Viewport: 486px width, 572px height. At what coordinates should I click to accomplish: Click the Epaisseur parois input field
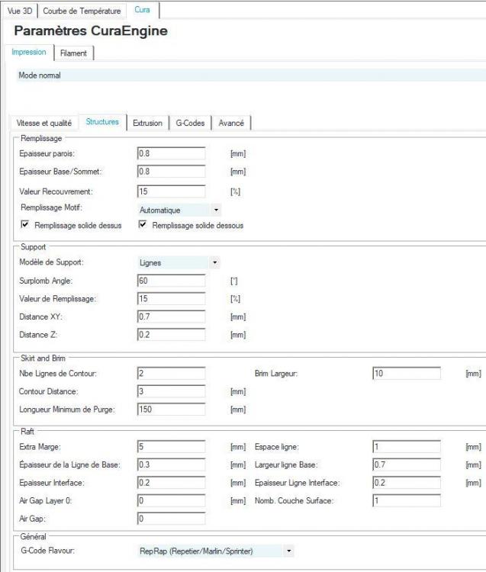click(171, 153)
